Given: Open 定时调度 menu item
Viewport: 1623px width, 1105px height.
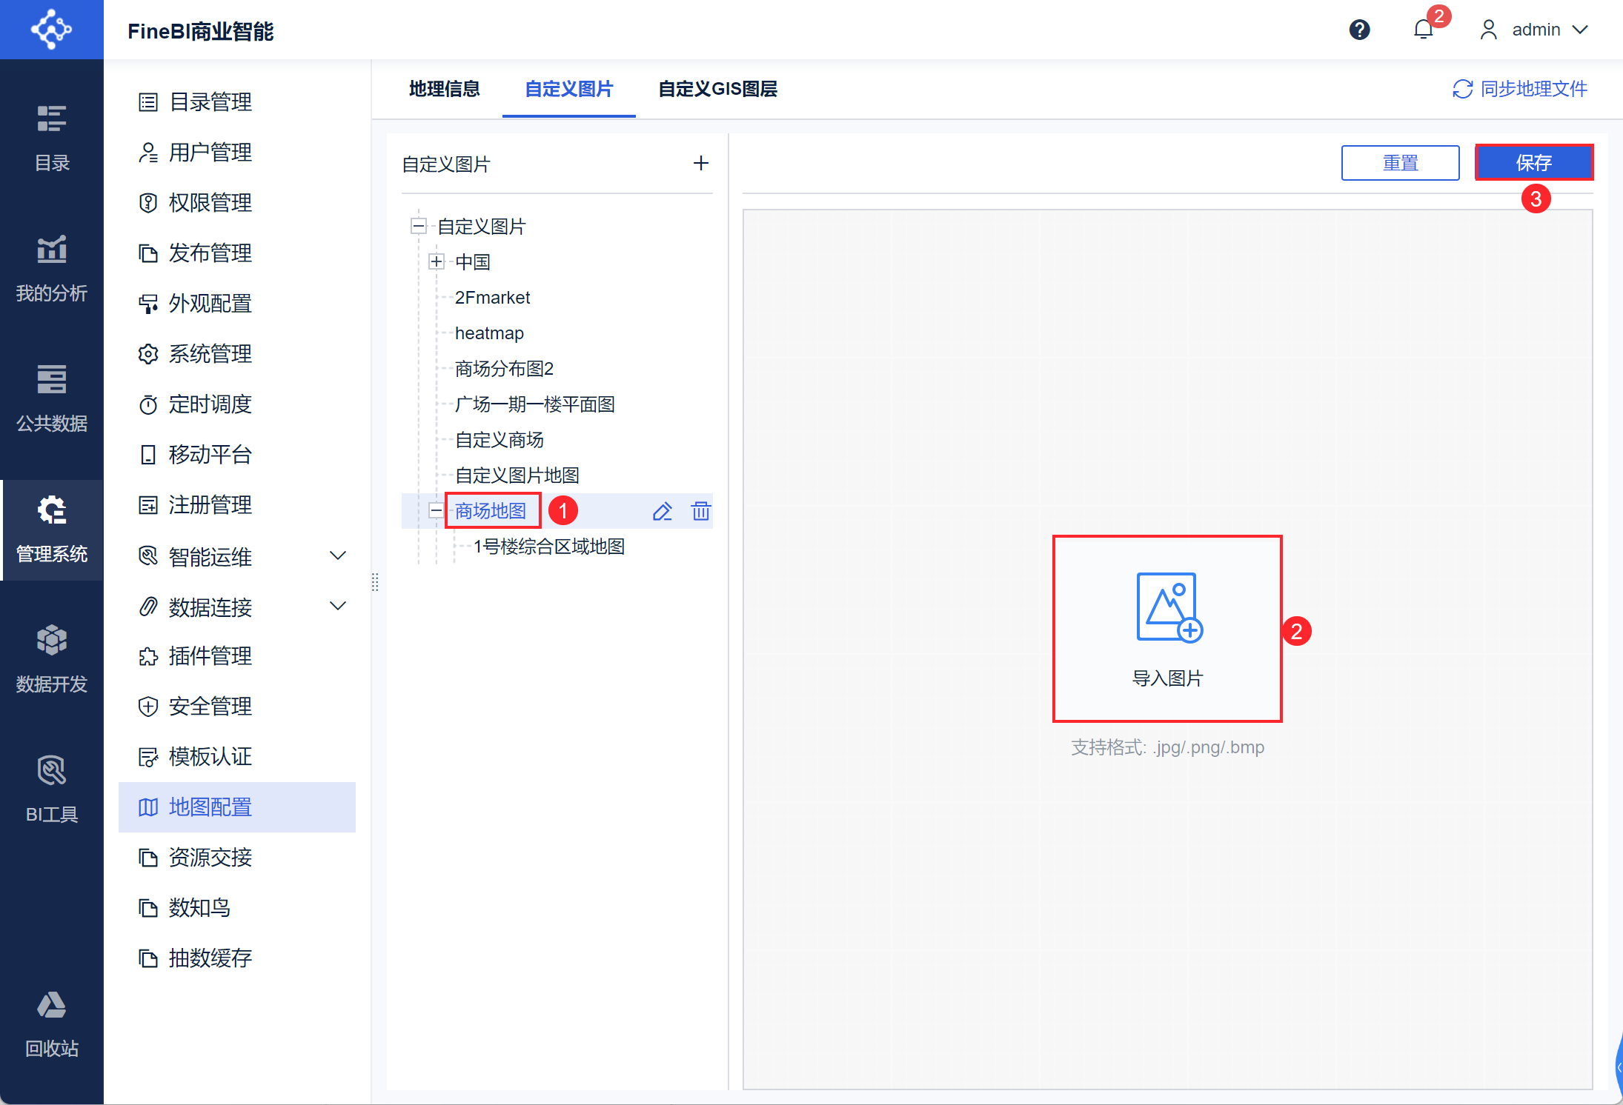Looking at the screenshot, I should click(x=237, y=404).
